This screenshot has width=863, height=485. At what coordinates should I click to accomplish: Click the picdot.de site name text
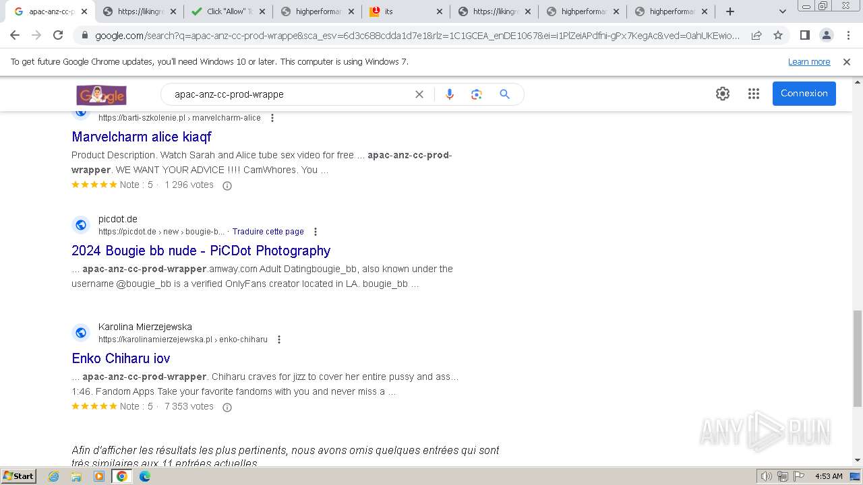118,219
